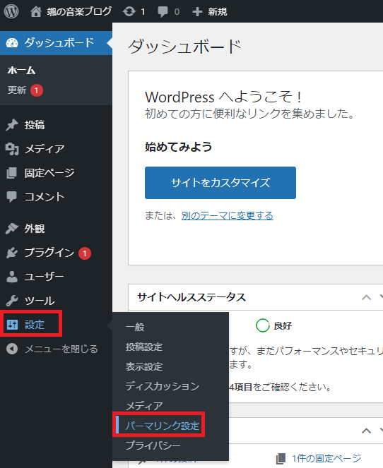Click メニューを閉じる to collapse sidebar
This screenshot has height=468, width=383.
coord(61,349)
